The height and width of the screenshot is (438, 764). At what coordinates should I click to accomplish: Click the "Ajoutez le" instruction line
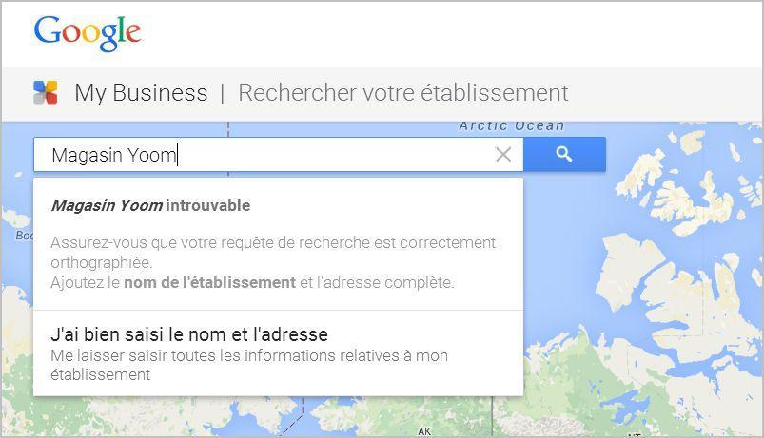[86, 282]
